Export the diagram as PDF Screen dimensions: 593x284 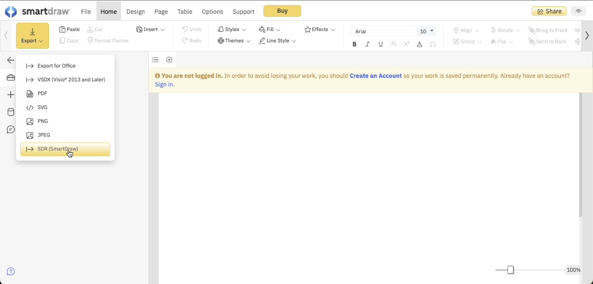65,93
